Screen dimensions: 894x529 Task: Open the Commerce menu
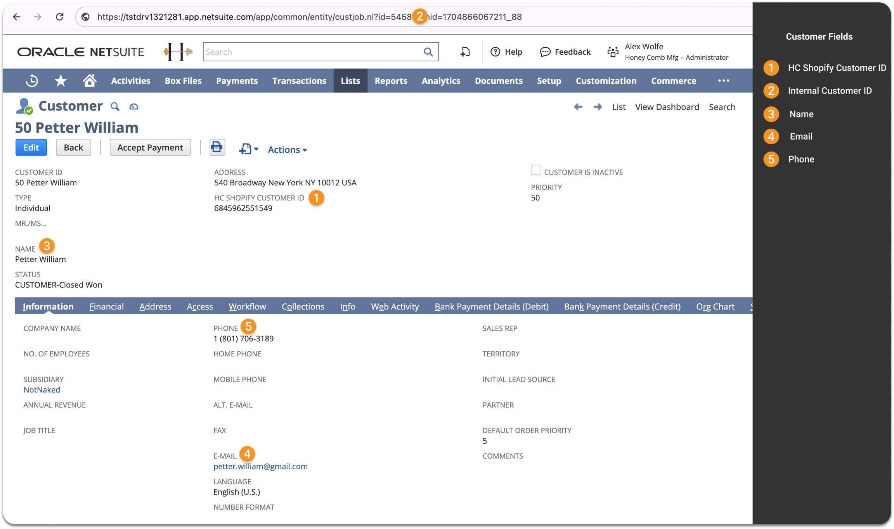pos(674,81)
